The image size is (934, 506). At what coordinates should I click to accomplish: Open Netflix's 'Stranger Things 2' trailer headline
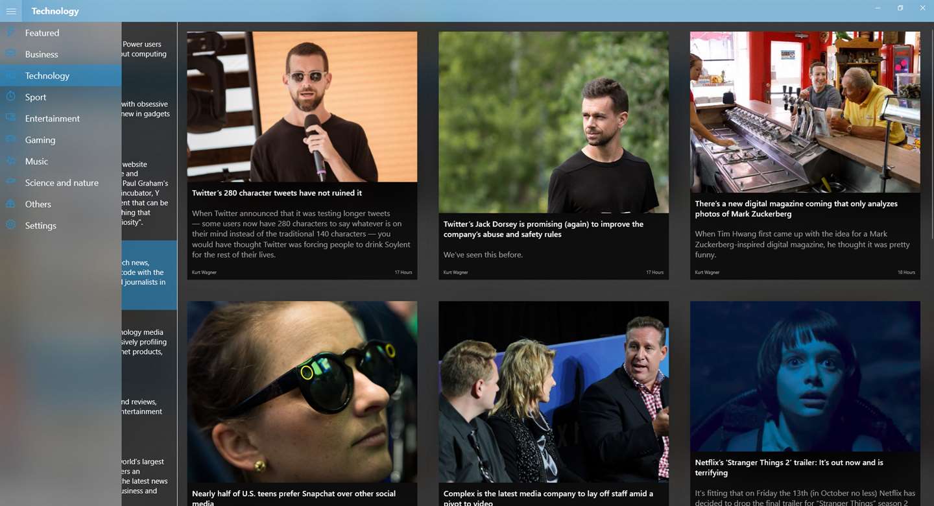[789, 468]
